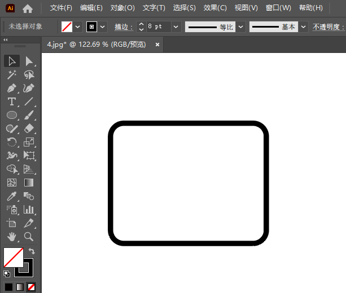Open stroke weight dropdown list
This screenshot has width=346, height=293.
coord(176,27)
